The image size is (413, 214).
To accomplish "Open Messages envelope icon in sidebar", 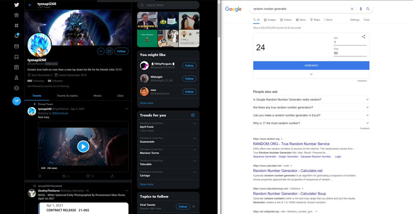I will [x=17, y=46].
